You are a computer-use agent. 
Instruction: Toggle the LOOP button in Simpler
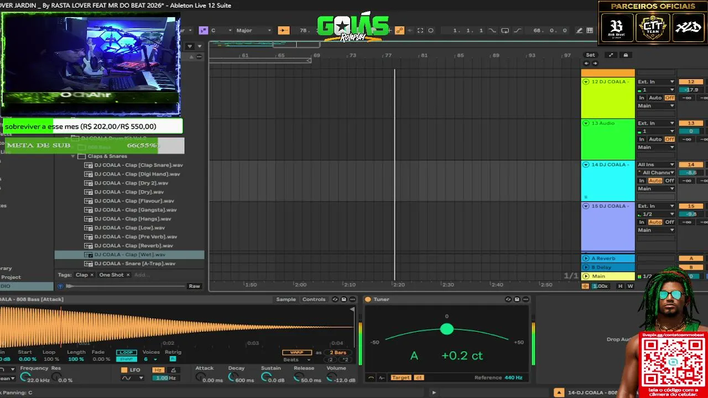click(x=126, y=352)
